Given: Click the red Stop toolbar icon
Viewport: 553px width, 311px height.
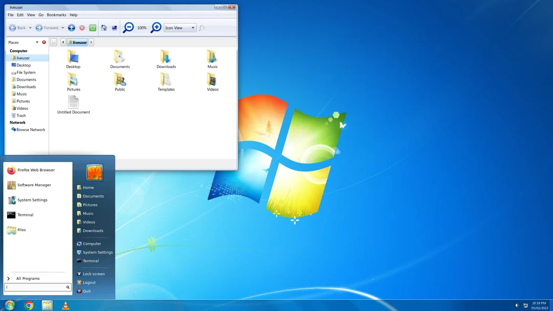Looking at the screenshot, I should (x=82, y=28).
